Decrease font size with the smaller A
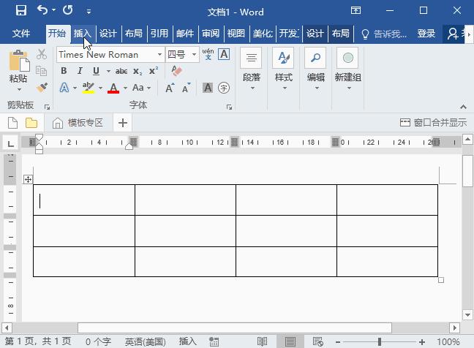The height and width of the screenshot is (348, 474). coord(187,88)
